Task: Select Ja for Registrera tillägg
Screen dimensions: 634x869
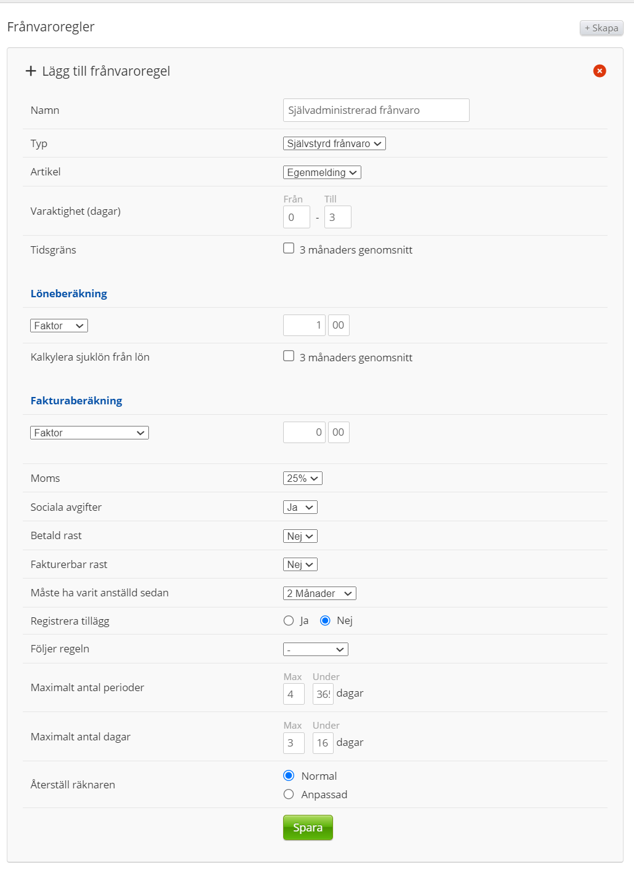Action: pos(289,620)
